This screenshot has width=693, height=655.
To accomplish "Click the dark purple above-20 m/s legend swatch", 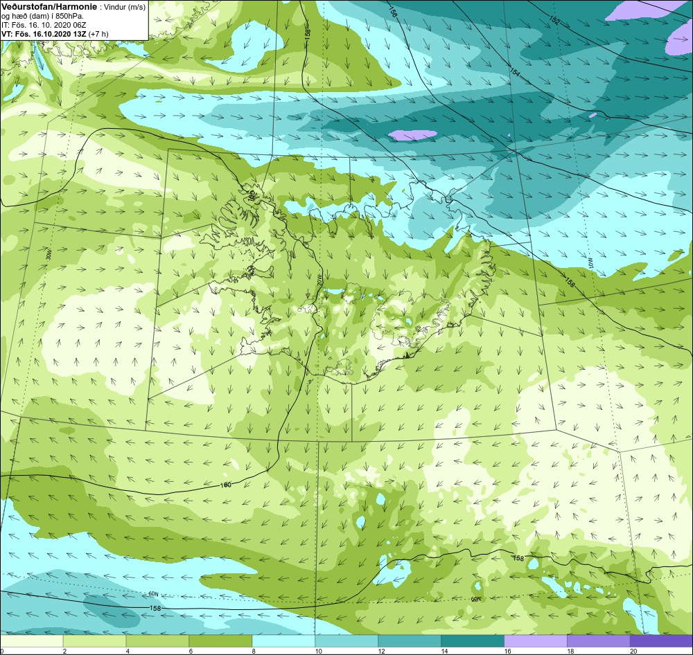I will [x=662, y=641].
